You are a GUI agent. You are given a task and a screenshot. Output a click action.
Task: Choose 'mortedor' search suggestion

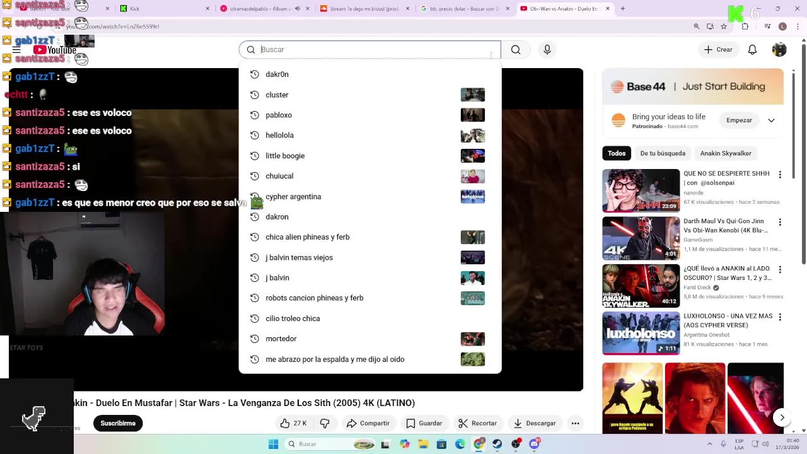point(370,339)
